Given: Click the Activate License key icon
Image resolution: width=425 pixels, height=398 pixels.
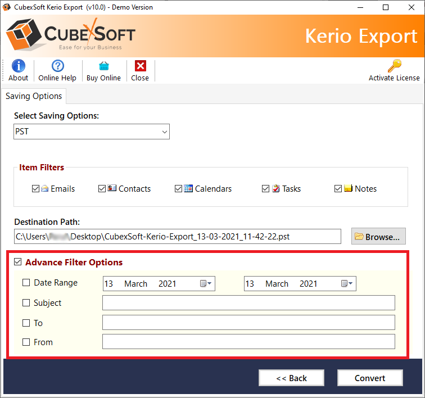Looking at the screenshot, I should pyautogui.click(x=395, y=66).
